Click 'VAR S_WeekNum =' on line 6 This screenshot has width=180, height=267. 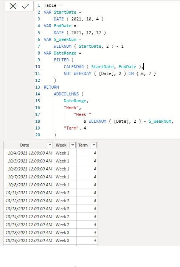pos(62,39)
